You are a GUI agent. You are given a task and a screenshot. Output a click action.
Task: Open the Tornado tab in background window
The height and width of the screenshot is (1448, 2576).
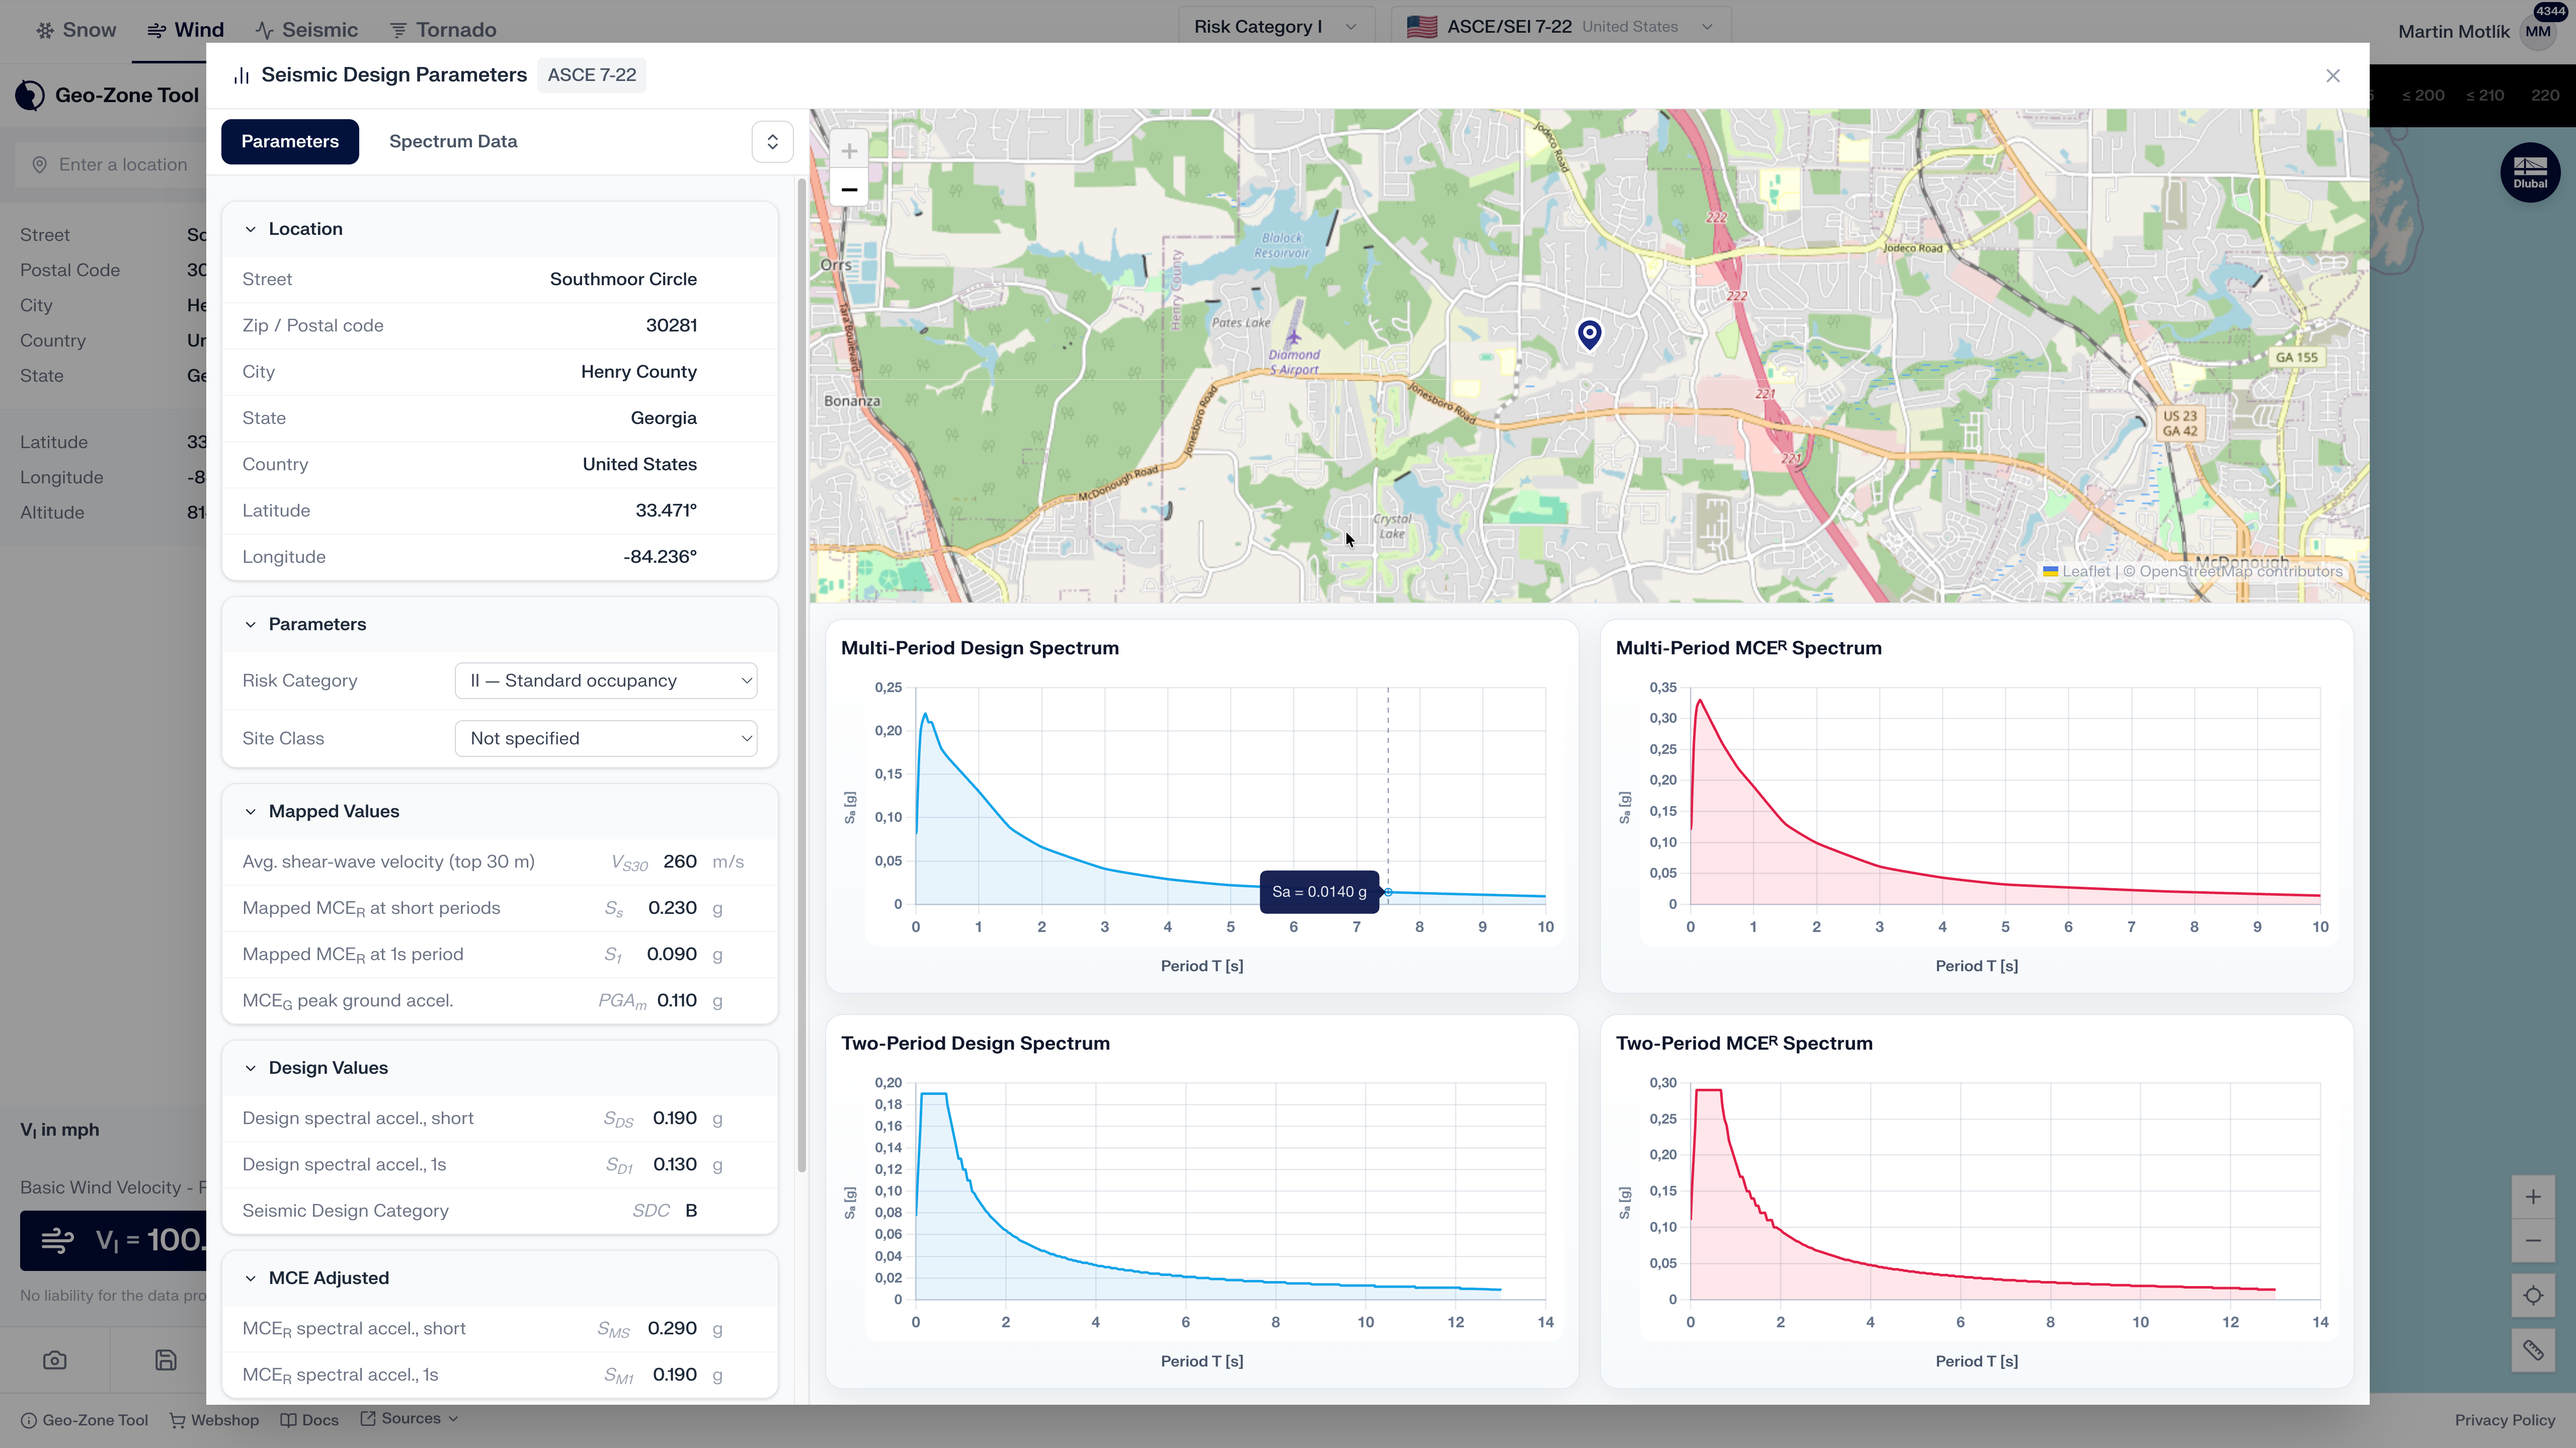(x=443, y=30)
